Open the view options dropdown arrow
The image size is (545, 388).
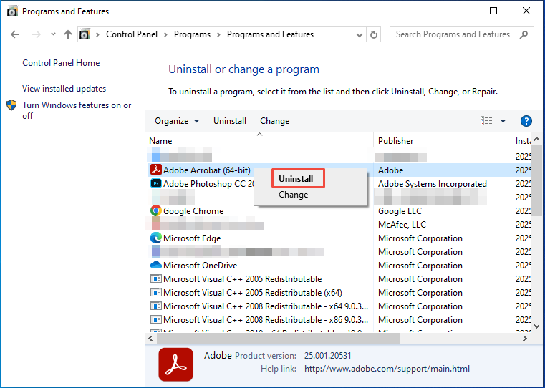503,121
